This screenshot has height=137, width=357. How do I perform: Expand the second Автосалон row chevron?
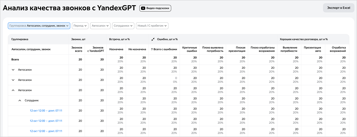click(13, 80)
